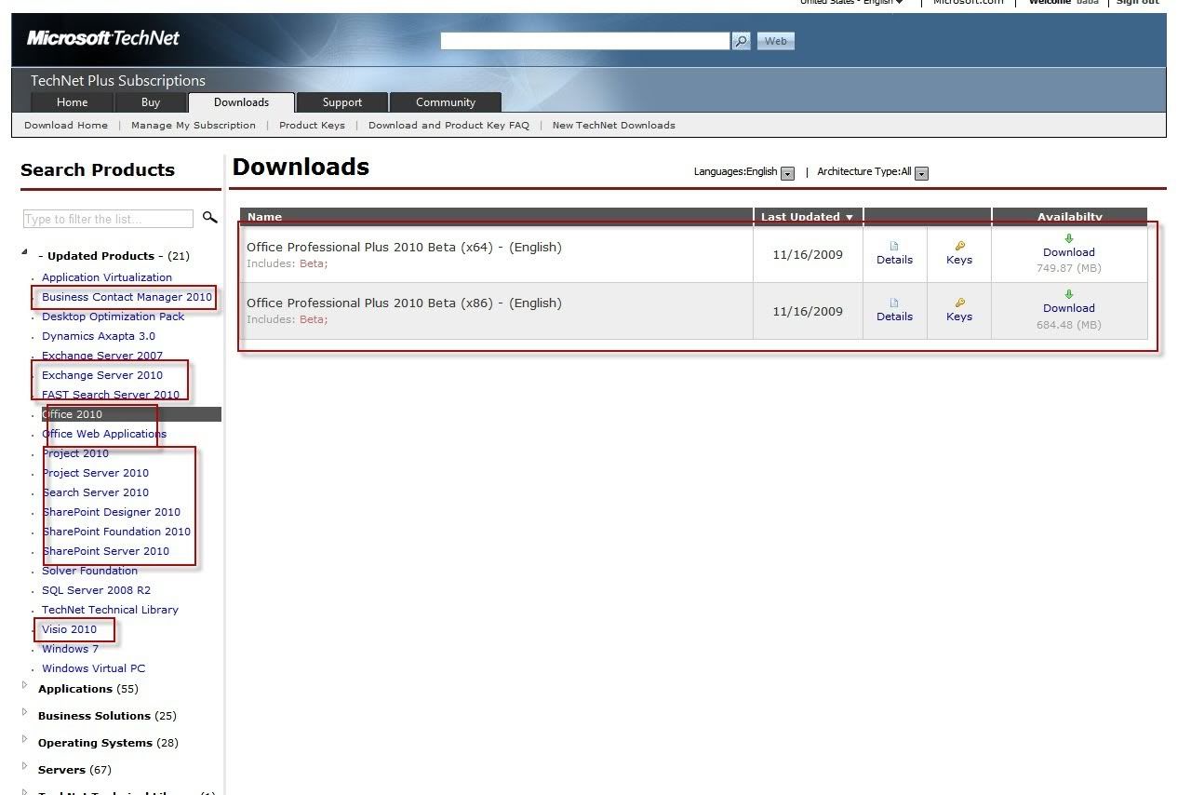Screen dimensions: 1191x795
Task: Open the Architecture Type dropdown
Action: click(921, 173)
